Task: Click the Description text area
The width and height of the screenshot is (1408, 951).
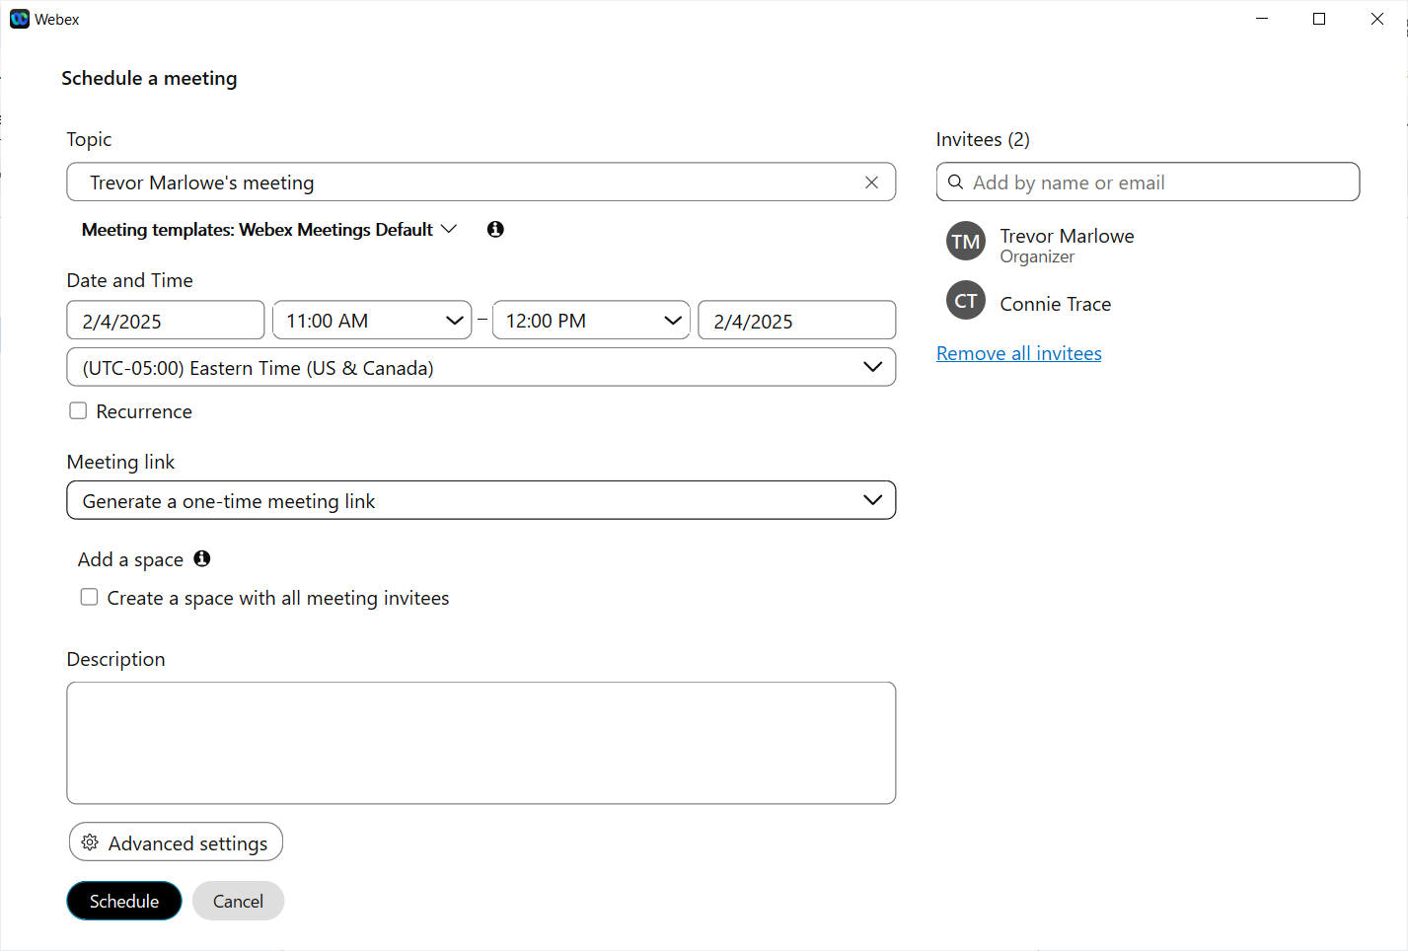Action: point(482,743)
